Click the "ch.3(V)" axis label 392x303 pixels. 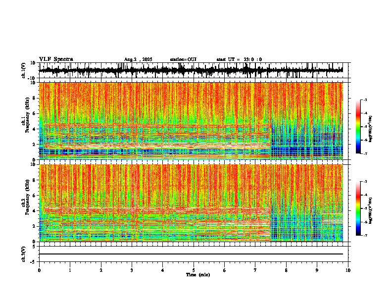pyautogui.click(x=24, y=254)
